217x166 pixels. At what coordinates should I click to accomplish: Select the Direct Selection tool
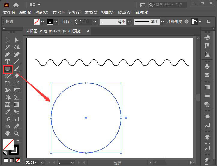click(x=17, y=40)
